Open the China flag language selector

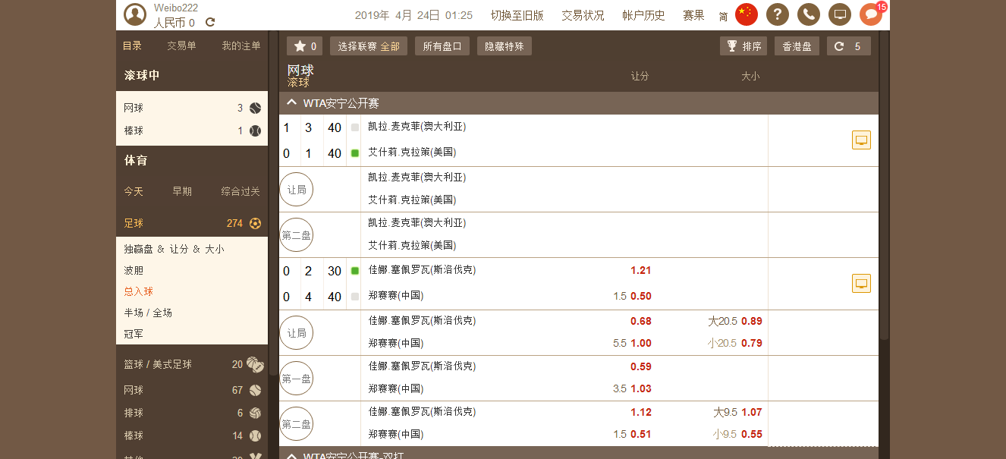[x=747, y=14]
